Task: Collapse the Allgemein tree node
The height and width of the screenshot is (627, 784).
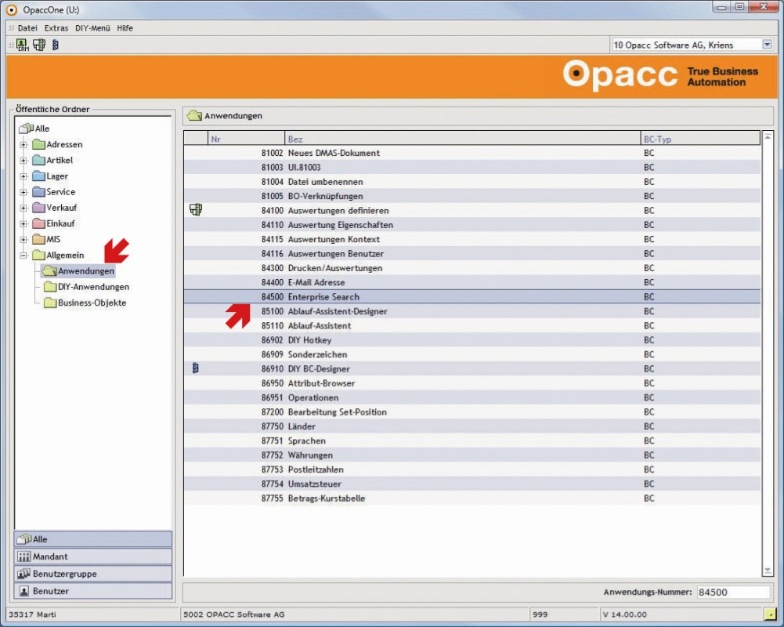Action: [x=22, y=255]
